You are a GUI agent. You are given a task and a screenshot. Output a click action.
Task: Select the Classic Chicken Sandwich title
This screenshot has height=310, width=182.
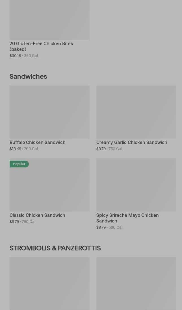(37, 215)
